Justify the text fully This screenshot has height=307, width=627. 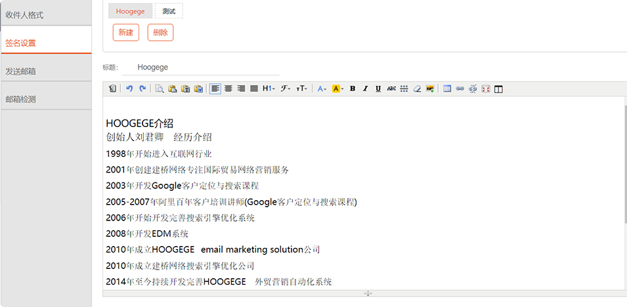253,89
